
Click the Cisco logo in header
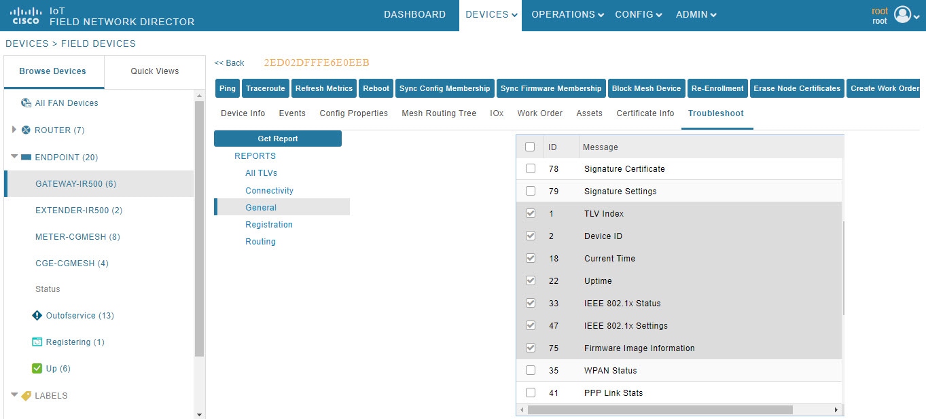27,16
